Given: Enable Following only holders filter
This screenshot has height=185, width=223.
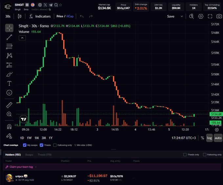Looking at the screenshot, I should tap(205, 155).
